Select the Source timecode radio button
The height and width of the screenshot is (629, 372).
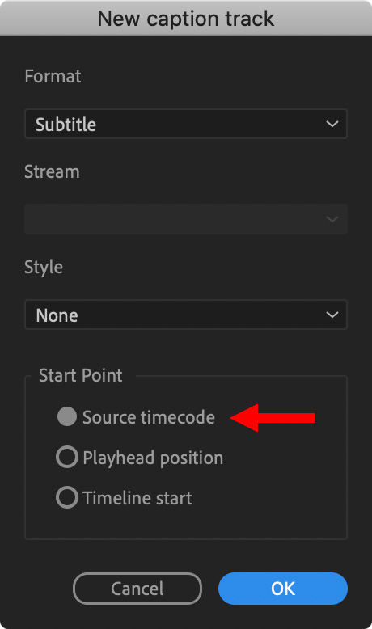[x=67, y=416]
